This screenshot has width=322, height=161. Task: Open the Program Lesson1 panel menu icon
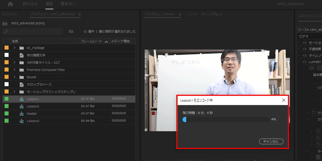pyautogui.click(x=180, y=14)
